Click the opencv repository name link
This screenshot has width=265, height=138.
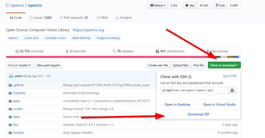tap(35, 5)
